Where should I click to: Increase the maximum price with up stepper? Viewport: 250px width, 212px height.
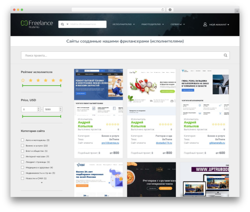click(x=60, y=108)
